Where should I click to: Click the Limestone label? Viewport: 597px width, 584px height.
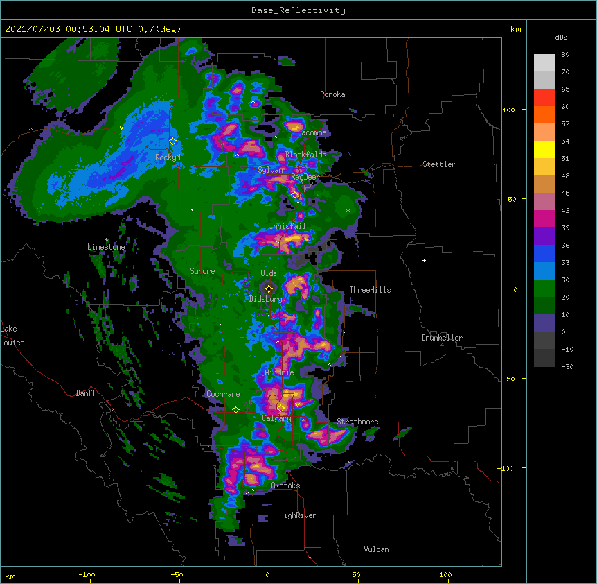(106, 247)
